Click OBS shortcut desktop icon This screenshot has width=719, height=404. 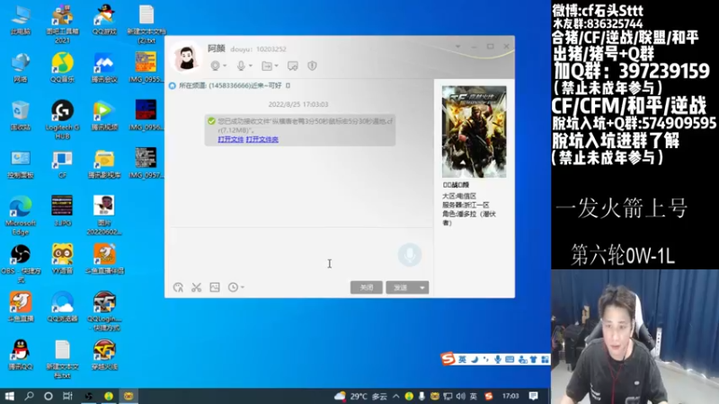pos(20,263)
